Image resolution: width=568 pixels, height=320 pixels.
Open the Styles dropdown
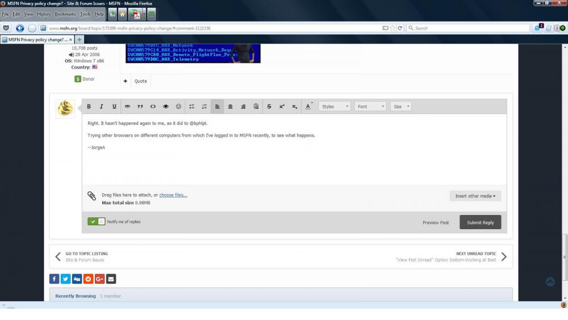point(335,107)
